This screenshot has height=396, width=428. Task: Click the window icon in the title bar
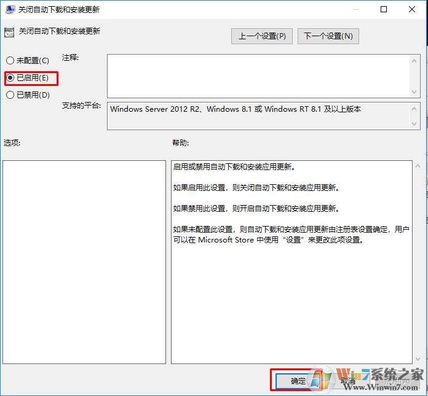[10, 10]
